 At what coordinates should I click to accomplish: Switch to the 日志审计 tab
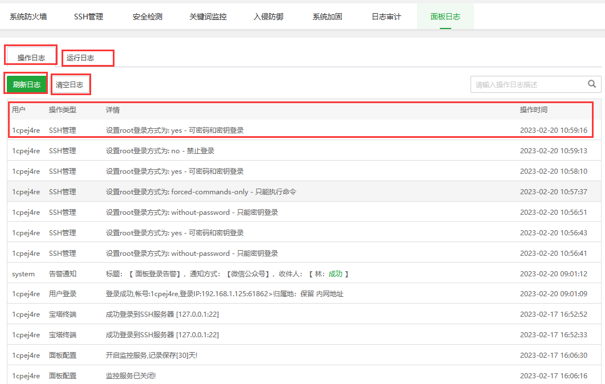386,17
